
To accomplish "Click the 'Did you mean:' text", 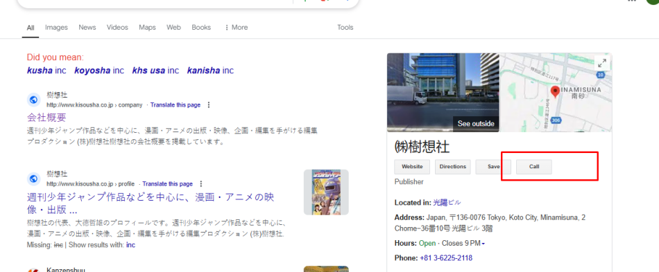I will (x=55, y=57).
